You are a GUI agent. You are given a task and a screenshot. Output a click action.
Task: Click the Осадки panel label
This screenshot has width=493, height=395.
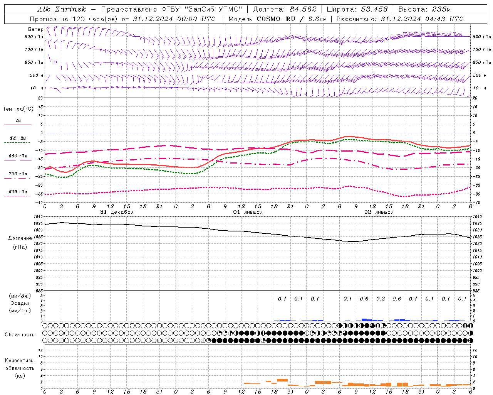coord(20,303)
